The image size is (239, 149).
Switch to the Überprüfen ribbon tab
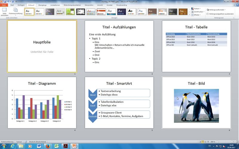89,5
